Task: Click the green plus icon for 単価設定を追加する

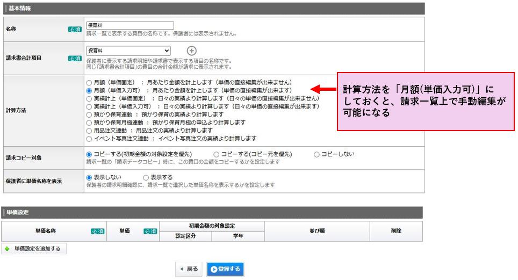Action: point(7,249)
